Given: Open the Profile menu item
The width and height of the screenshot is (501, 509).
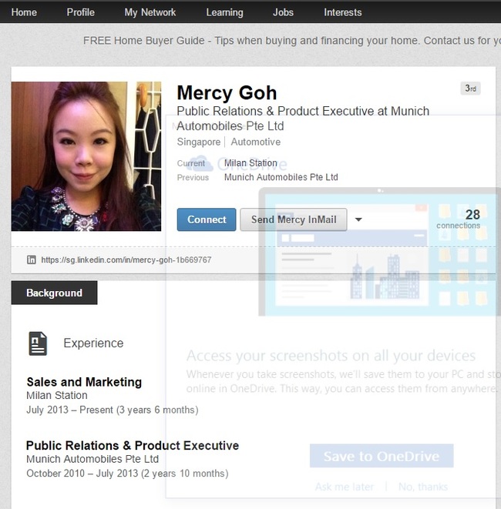Looking at the screenshot, I should point(80,12).
